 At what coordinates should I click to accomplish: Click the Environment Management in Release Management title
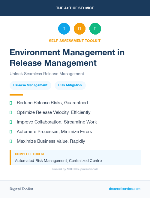pyautogui.click(x=67, y=58)
